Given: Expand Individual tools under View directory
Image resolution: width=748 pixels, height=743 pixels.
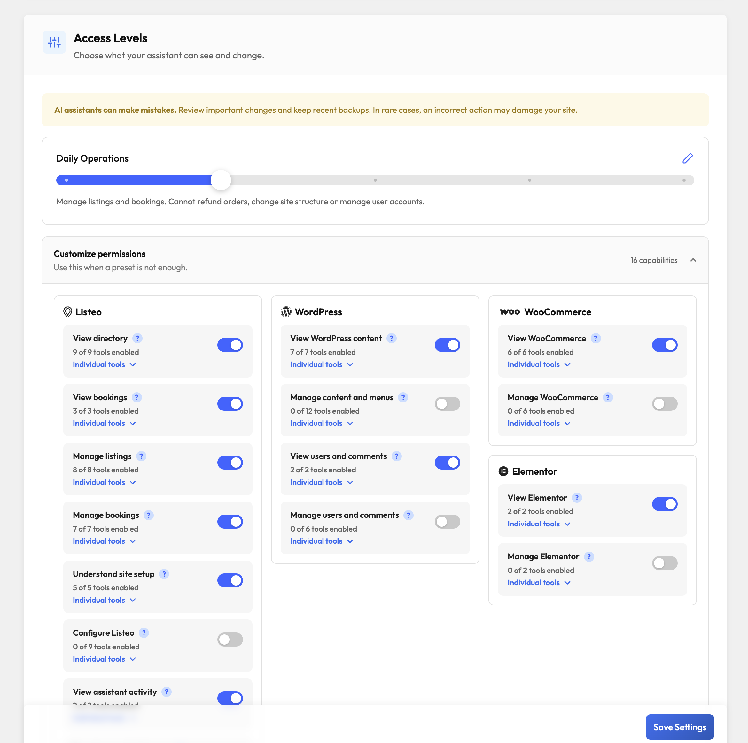Looking at the screenshot, I should [x=105, y=364].
